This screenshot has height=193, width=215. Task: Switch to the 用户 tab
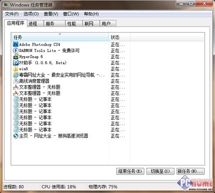[108, 23]
